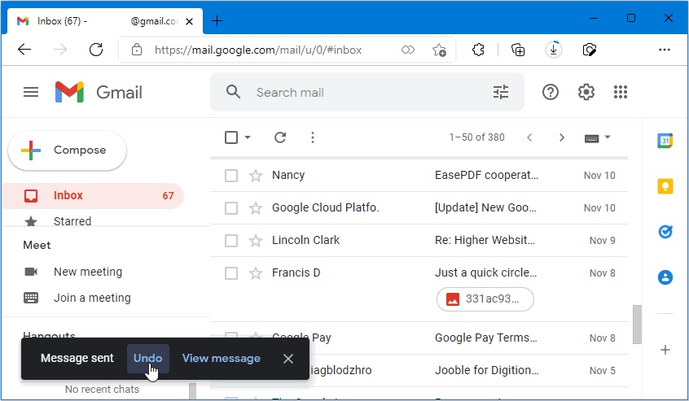This screenshot has height=401, width=689.
Task: Click the browser address bar URL
Action: [258, 50]
